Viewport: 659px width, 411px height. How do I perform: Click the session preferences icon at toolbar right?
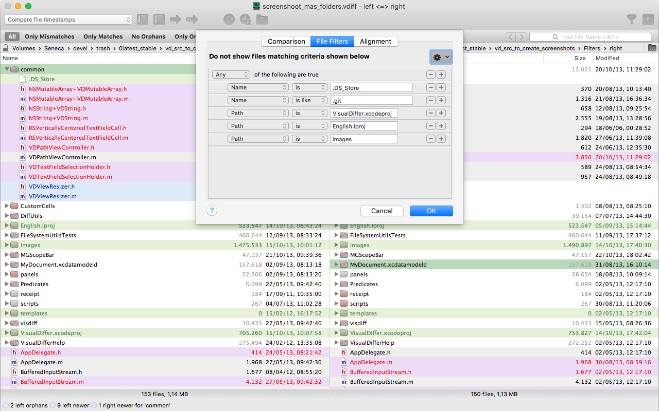click(x=648, y=20)
